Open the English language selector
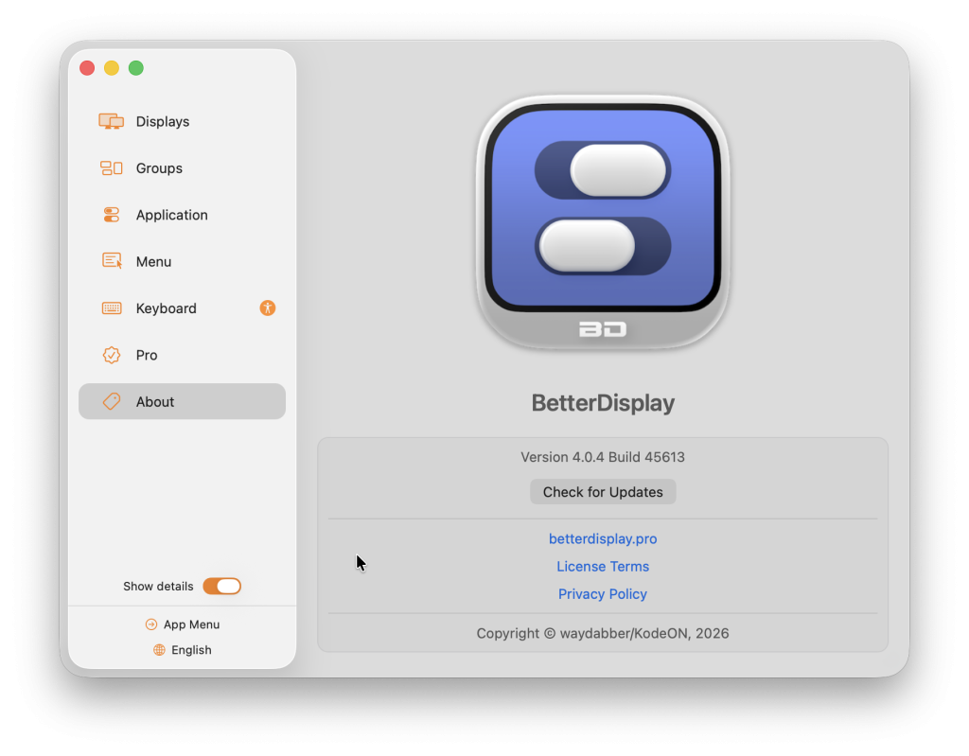 pos(191,650)
